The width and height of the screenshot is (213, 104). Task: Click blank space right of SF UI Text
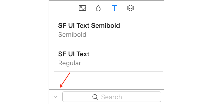pos(126,54)
